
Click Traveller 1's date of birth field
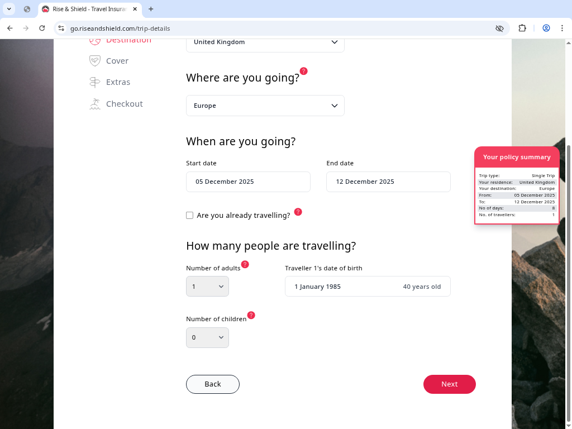click(x=368, y=287)
